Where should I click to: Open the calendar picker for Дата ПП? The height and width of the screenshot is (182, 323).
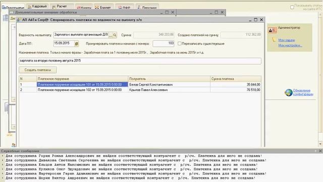click(x=76, y=44)
